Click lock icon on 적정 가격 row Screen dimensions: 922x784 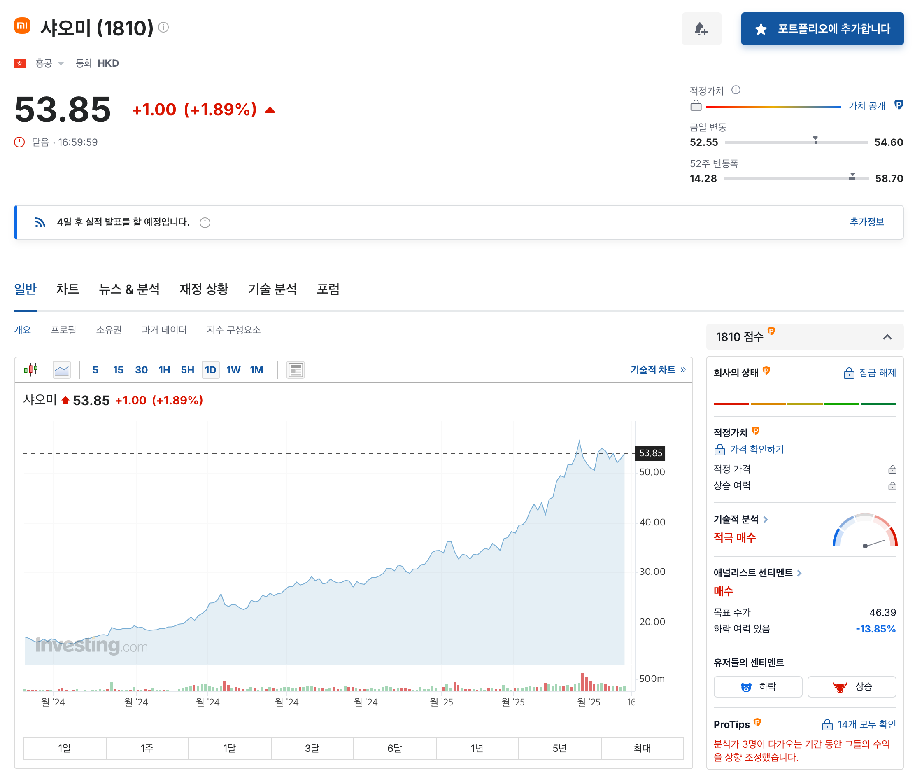892,469
